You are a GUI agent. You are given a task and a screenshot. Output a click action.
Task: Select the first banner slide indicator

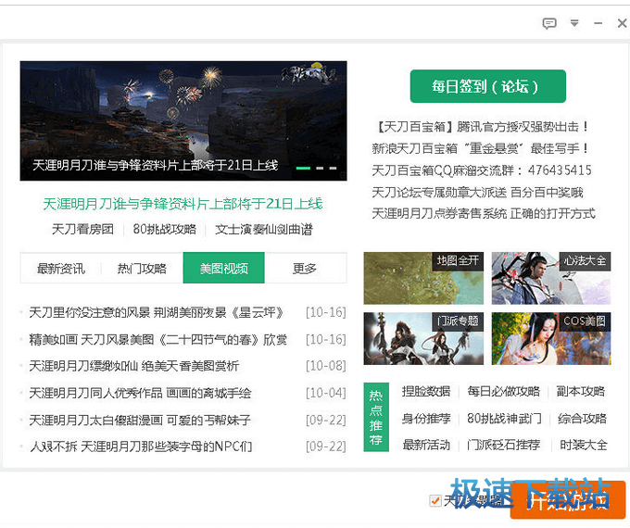click(303, 168)
